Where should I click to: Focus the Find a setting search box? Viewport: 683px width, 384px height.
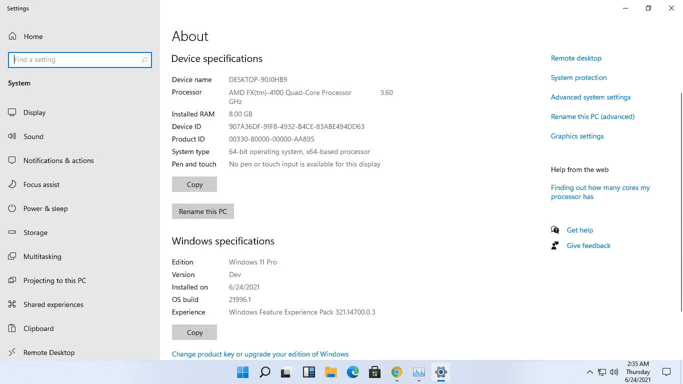(80, 60)
